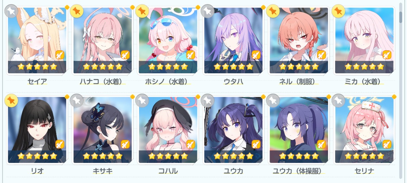Click the sword badge on リオ's portrait
Image resolution: width=407 pixels, height=183 pixels.
(x=60, y=144)
